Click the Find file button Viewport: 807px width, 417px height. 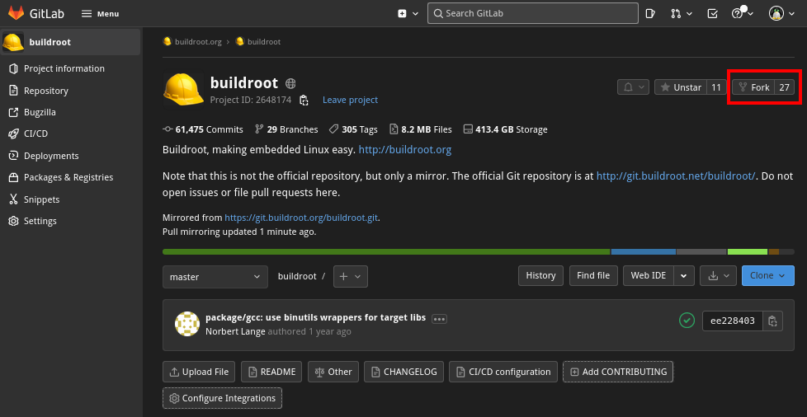tap(593, 275)
